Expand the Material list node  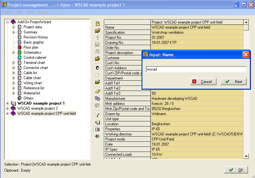coord(14,93)
